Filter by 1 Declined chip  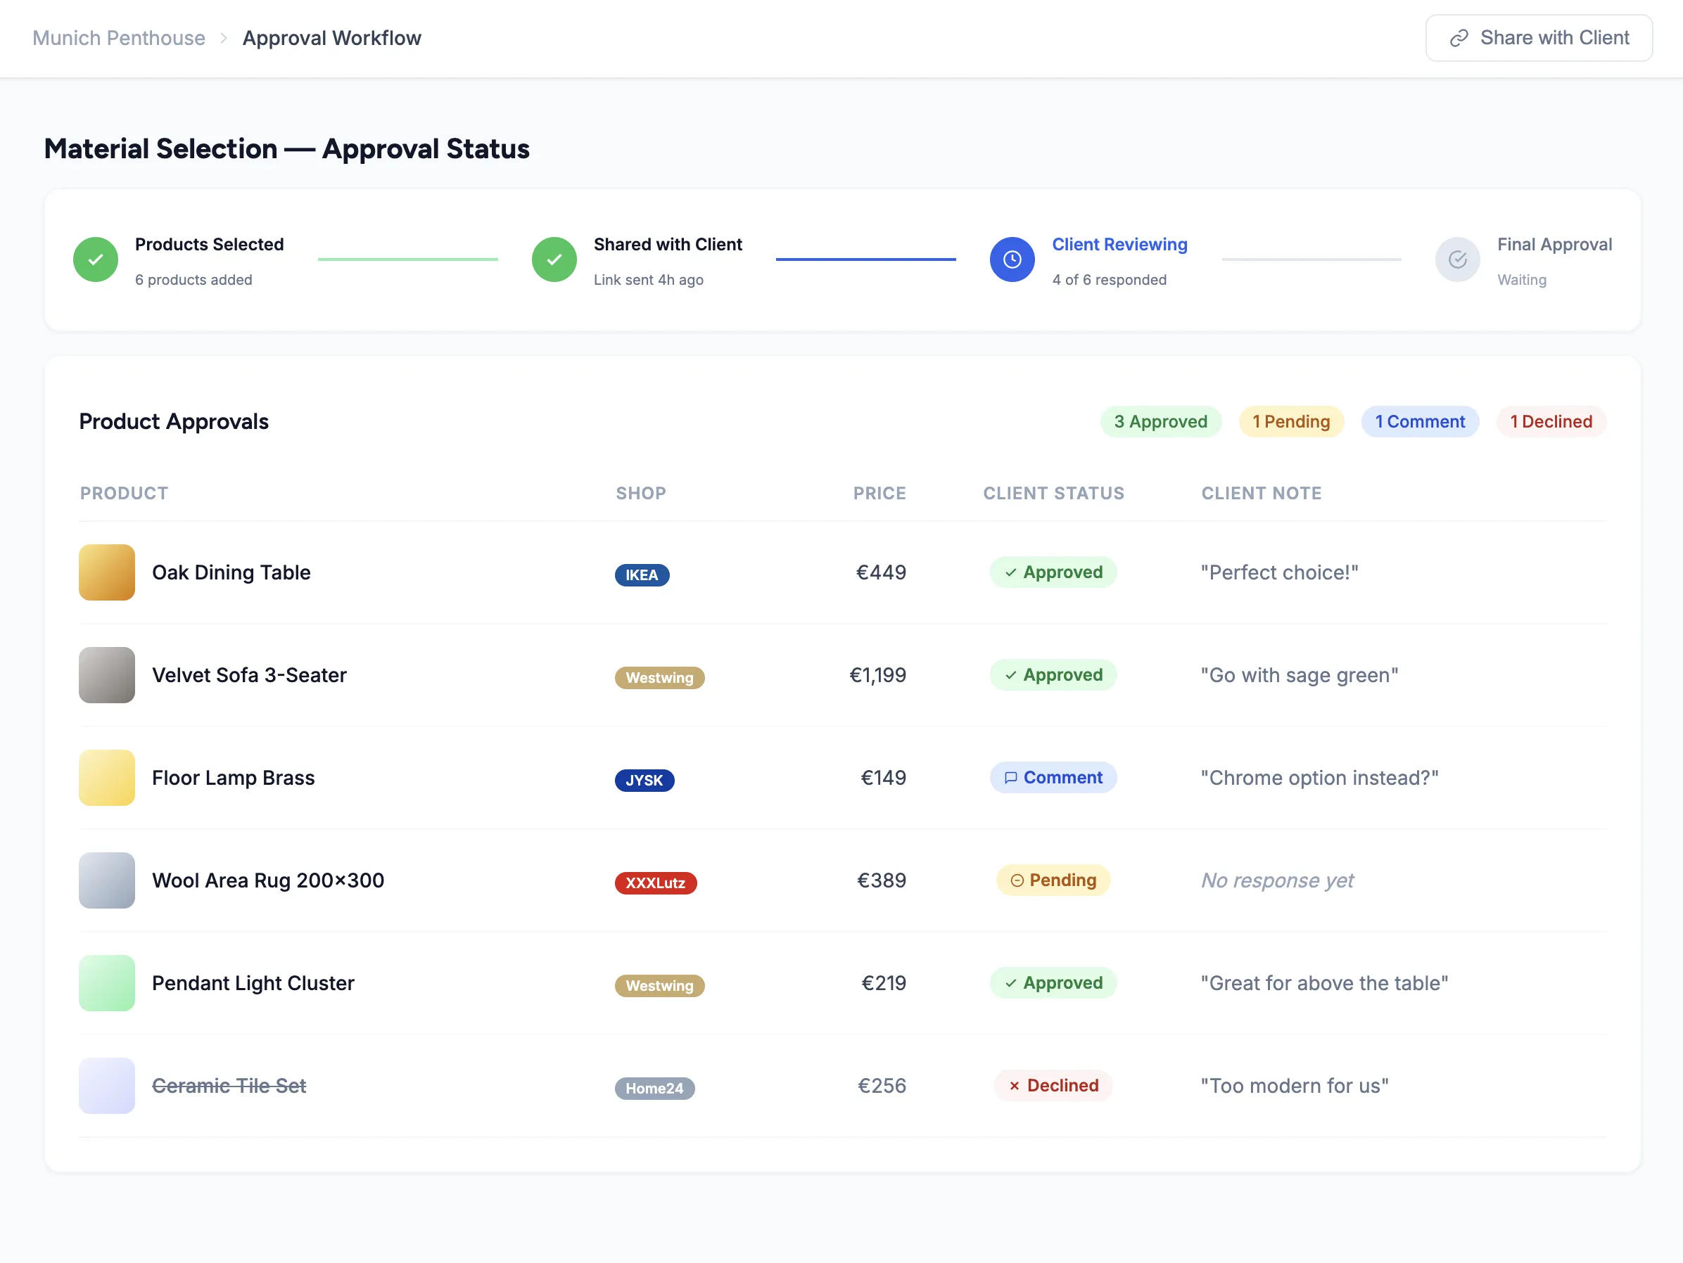[x=1551, y=421]
